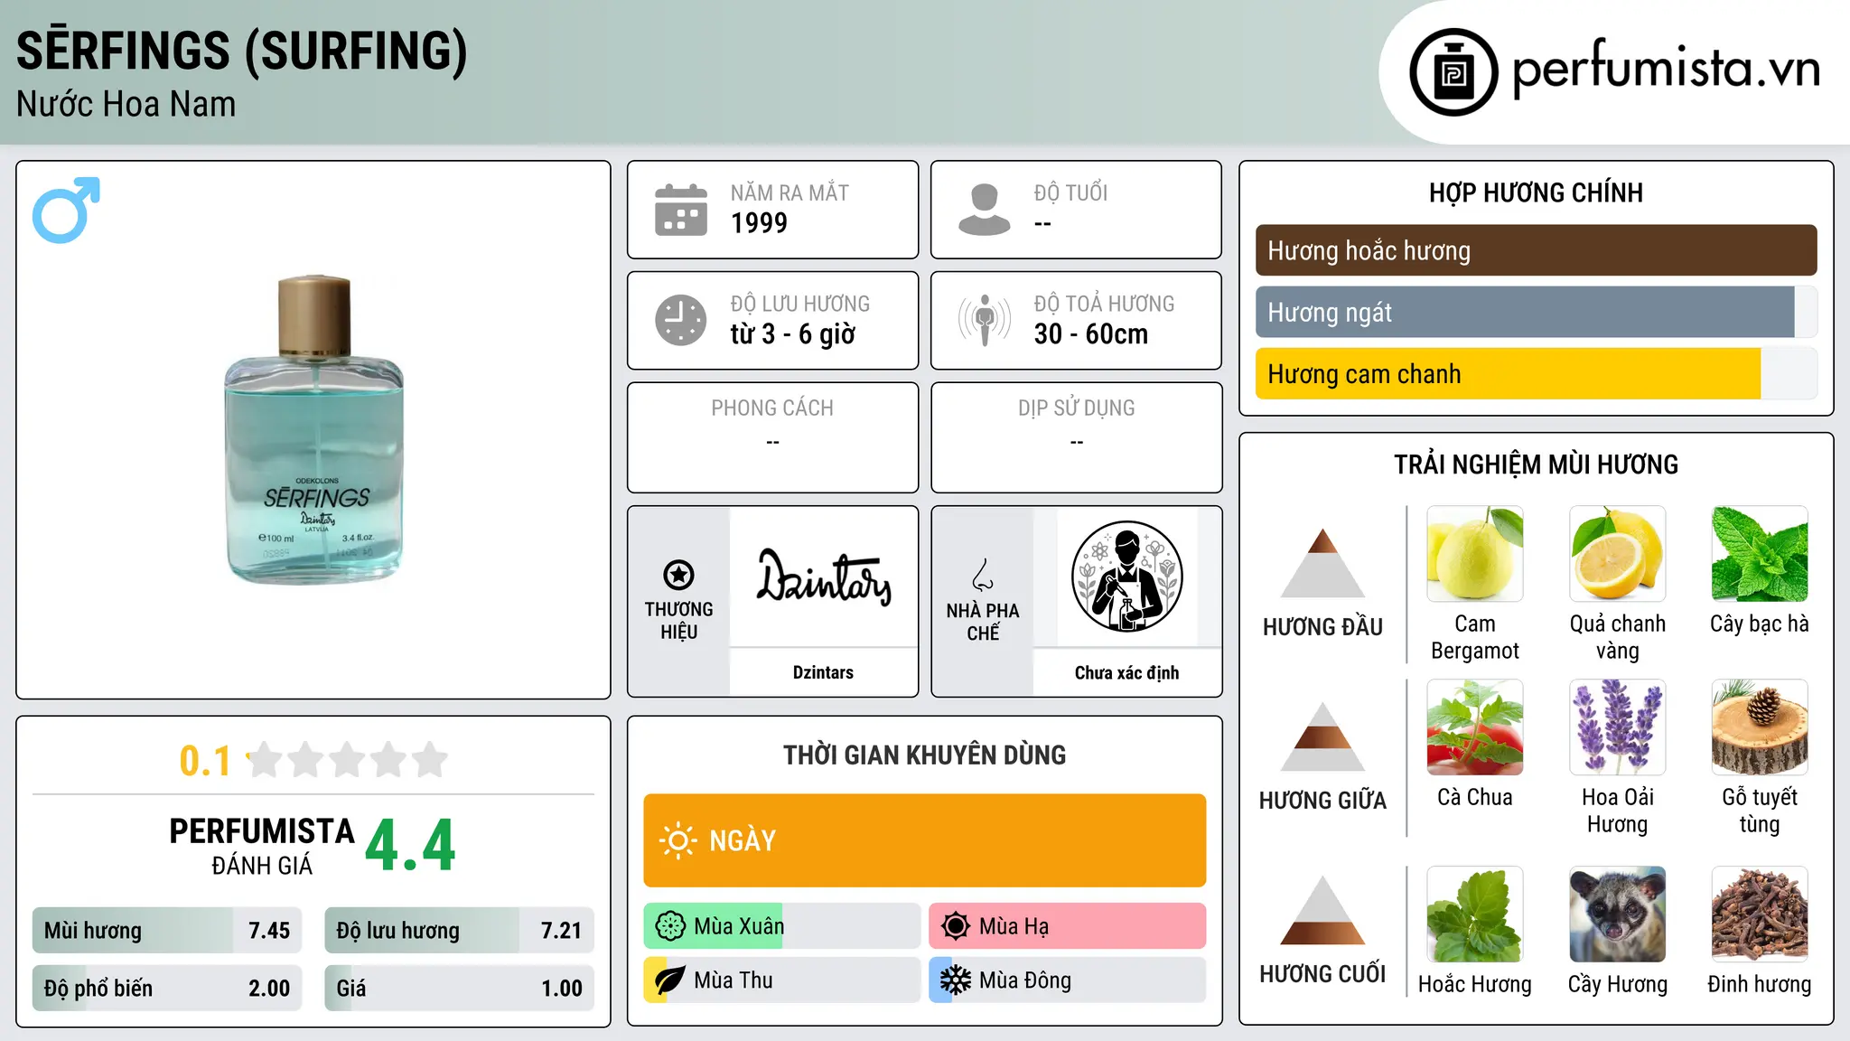
Task: Click the SĒRFINGS (SURFING) title
Action: click(242, 51)
